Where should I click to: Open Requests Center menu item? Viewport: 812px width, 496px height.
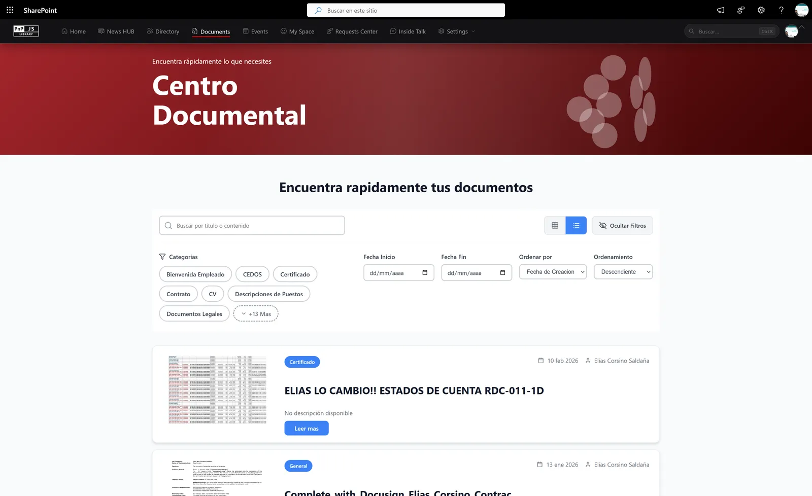tap(352, 31)
